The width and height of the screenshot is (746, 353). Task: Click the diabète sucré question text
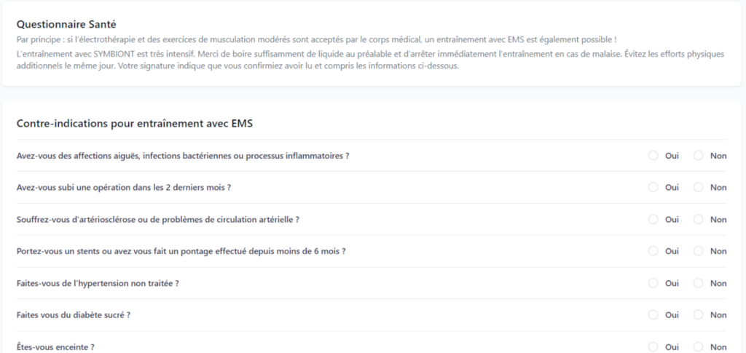pyautogui.click(x=74, y=315)
